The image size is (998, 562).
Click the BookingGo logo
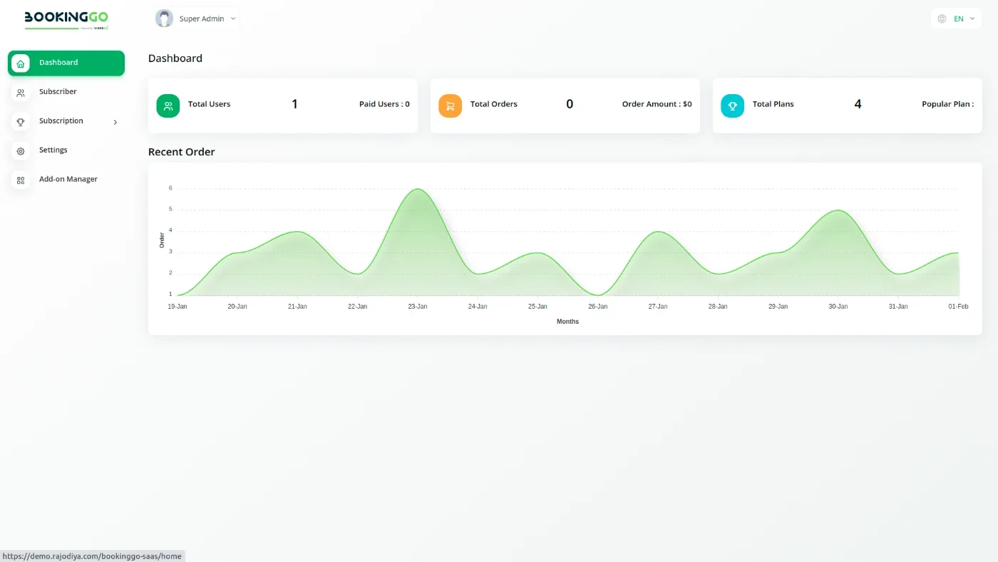click(66, 19)
